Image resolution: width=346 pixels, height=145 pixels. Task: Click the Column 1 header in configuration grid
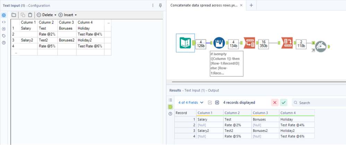coord(28,22)
